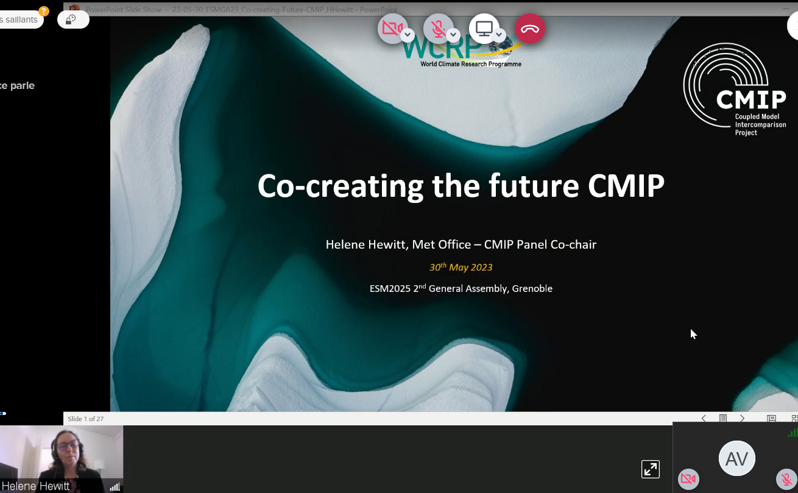Expand shared content with fullscreen arrows
This screenshot has width=798, height=493.
pos(651,469)
